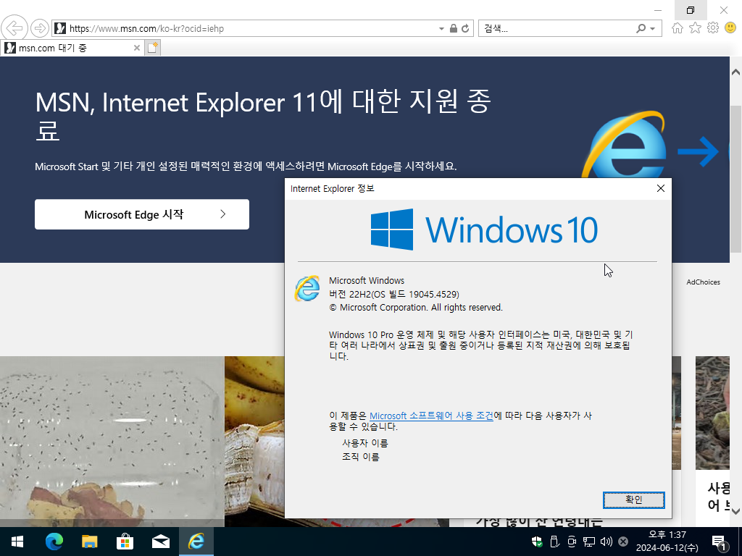Image resolution: width=742 pixels, height=556 pixels.
Task: Open a new tab with the new-tab button
Action: point(152,48)
